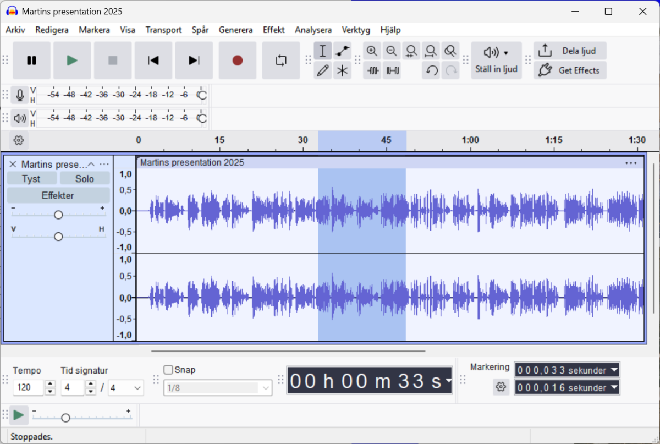This screenshot has width=660, height=444.
Task: Open the time signature denominator dropdown
Action: (x=125, y=388)
